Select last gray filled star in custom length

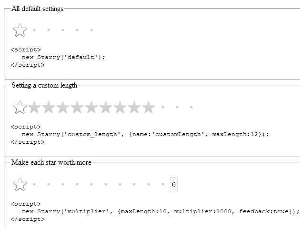149,108
